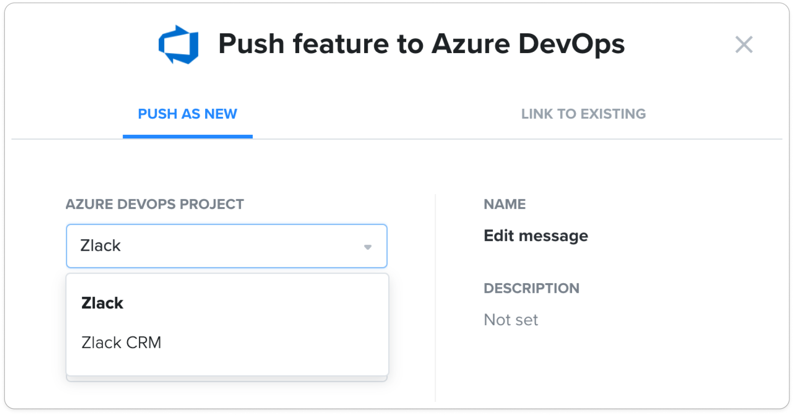
Task: Click the Name field label
Action: 505,204
